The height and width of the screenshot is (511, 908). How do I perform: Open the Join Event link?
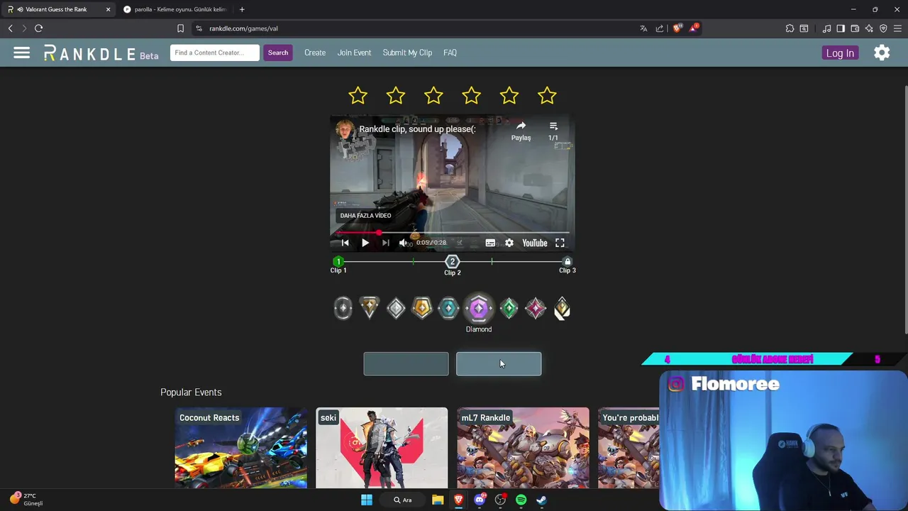[x=354, y=53]
